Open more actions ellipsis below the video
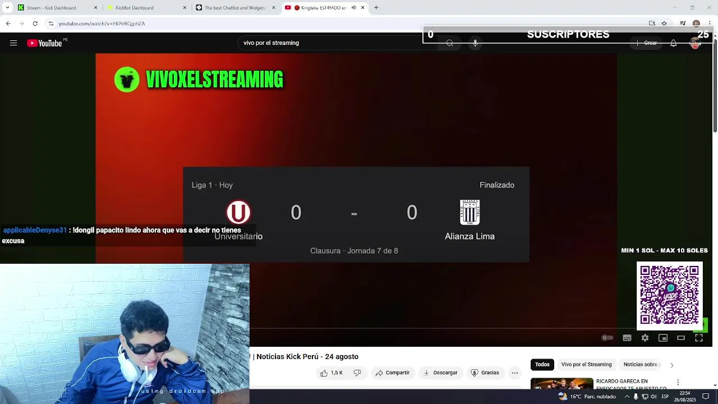 click(x=514, y=373)
